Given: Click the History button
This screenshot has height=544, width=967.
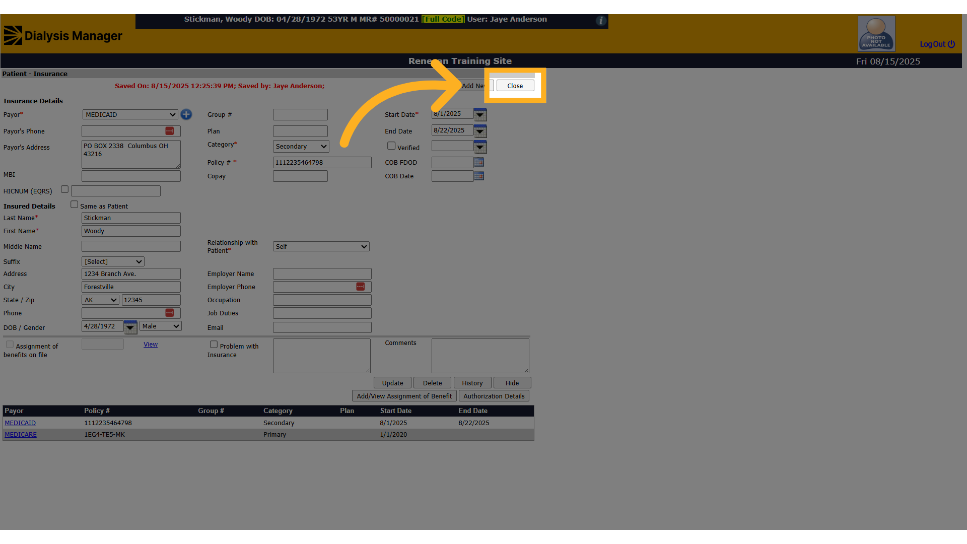Looking at the screenshot, I should pos(472,383).
